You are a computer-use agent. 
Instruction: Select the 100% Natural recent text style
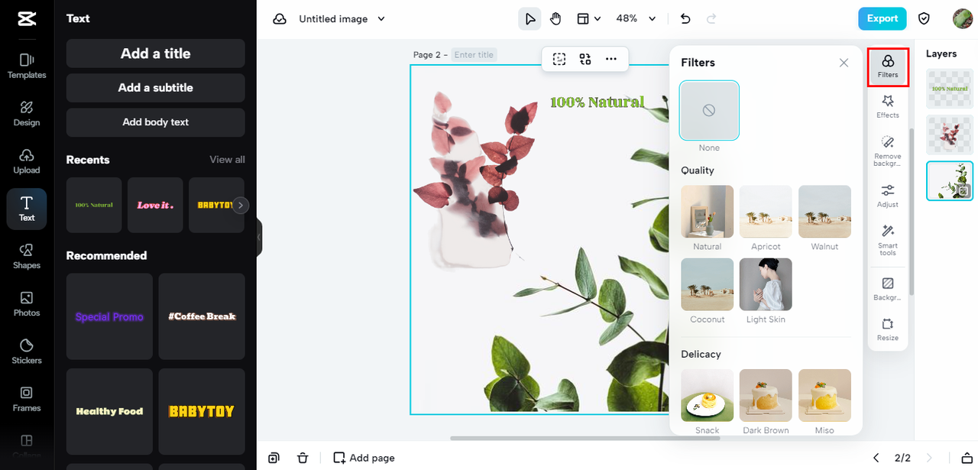coord(94,205)
